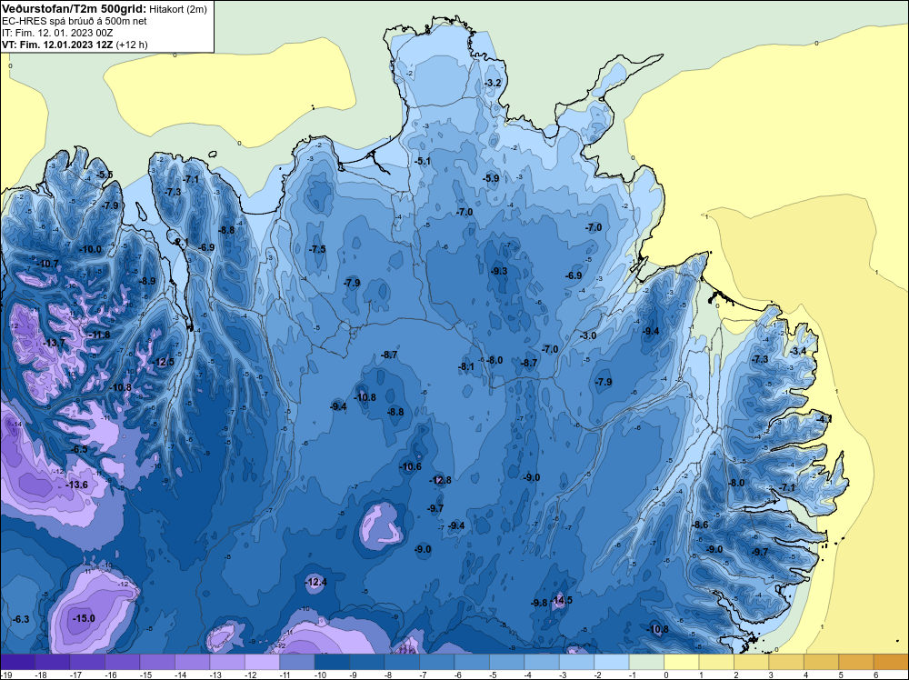
Task: Click the -5.5 temperature label
Action: [105, 175]
